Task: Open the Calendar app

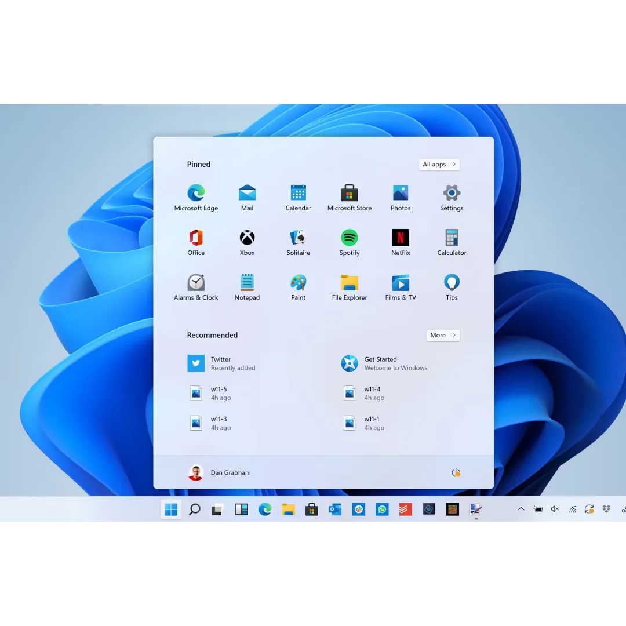Action: (299, 198)
